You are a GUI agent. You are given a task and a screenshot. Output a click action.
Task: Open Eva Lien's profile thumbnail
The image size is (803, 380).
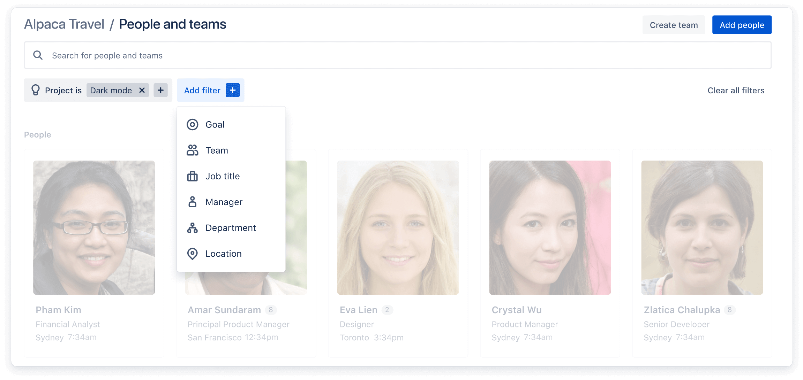coord(397,227)
